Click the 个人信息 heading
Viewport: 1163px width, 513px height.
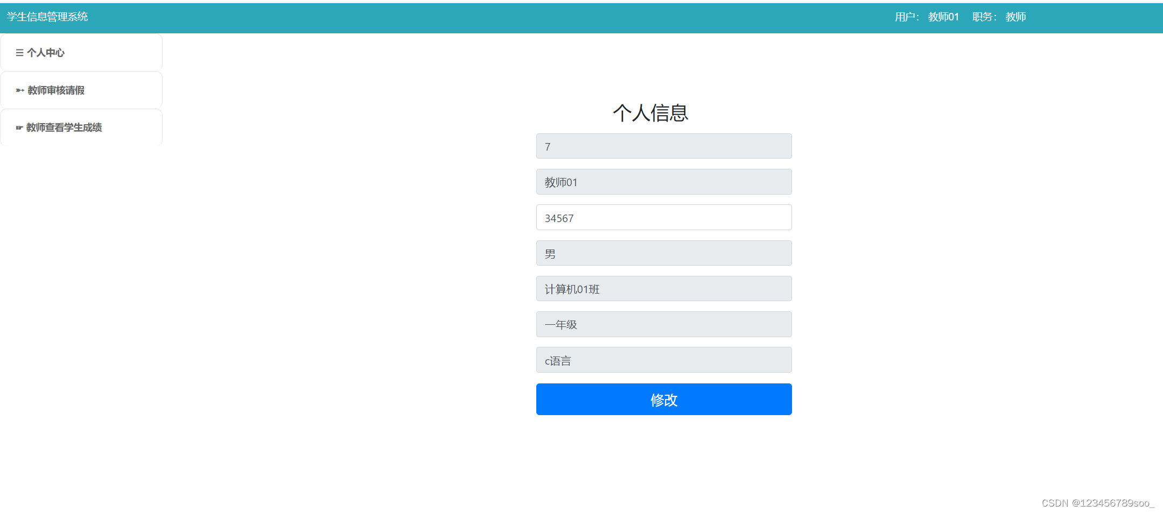650,113
